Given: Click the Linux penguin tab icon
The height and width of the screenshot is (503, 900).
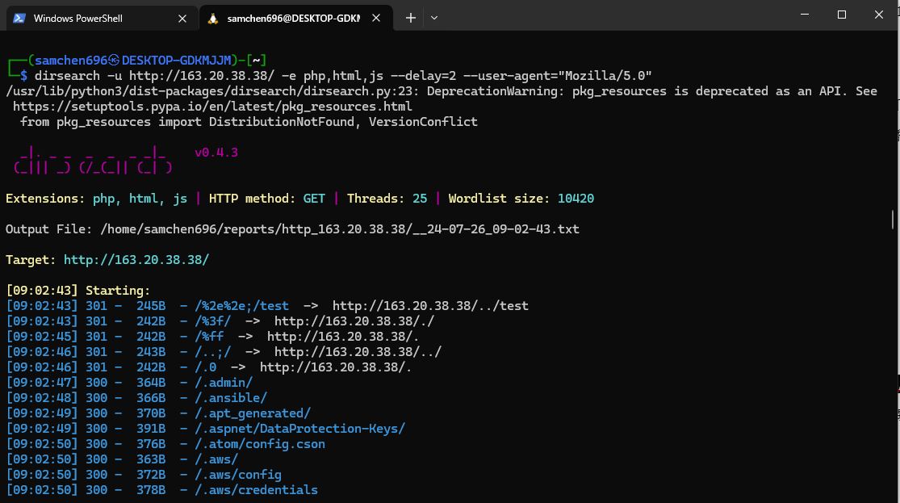Looking at the screenshot, I should point(213,19).
